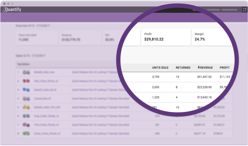This screenshot has height=146, width=248.
Task: Open the Pink_Collar_2Pack_v2 product link
Action: pyautogui.click(x=46, y=125)
